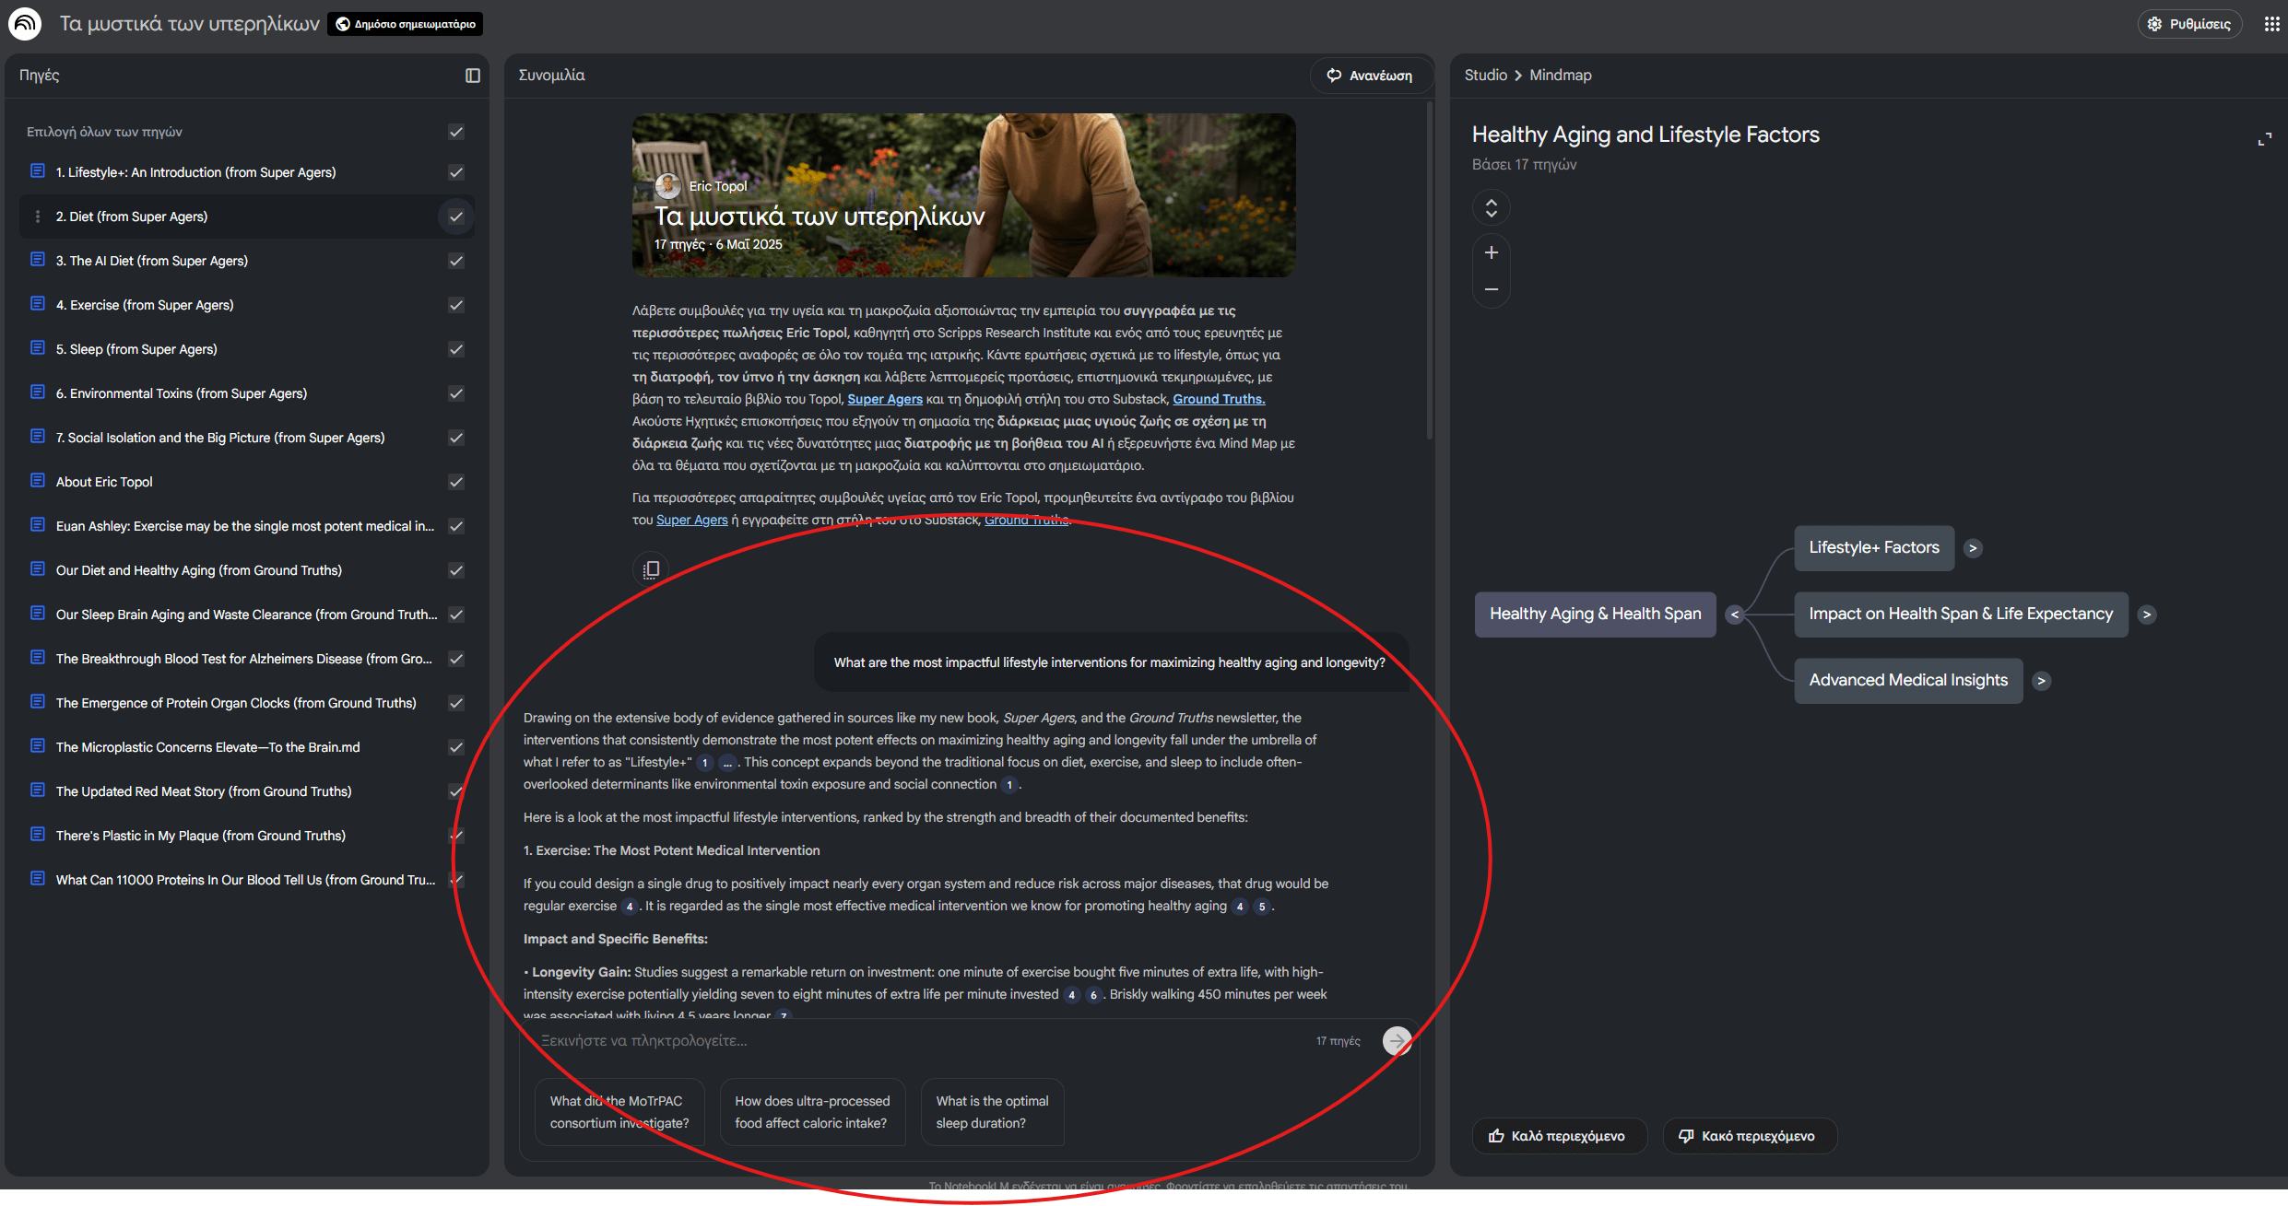2288x1206 pixels.
Task: Uncheck the About Eric Topol source
Action: point(455,482)
